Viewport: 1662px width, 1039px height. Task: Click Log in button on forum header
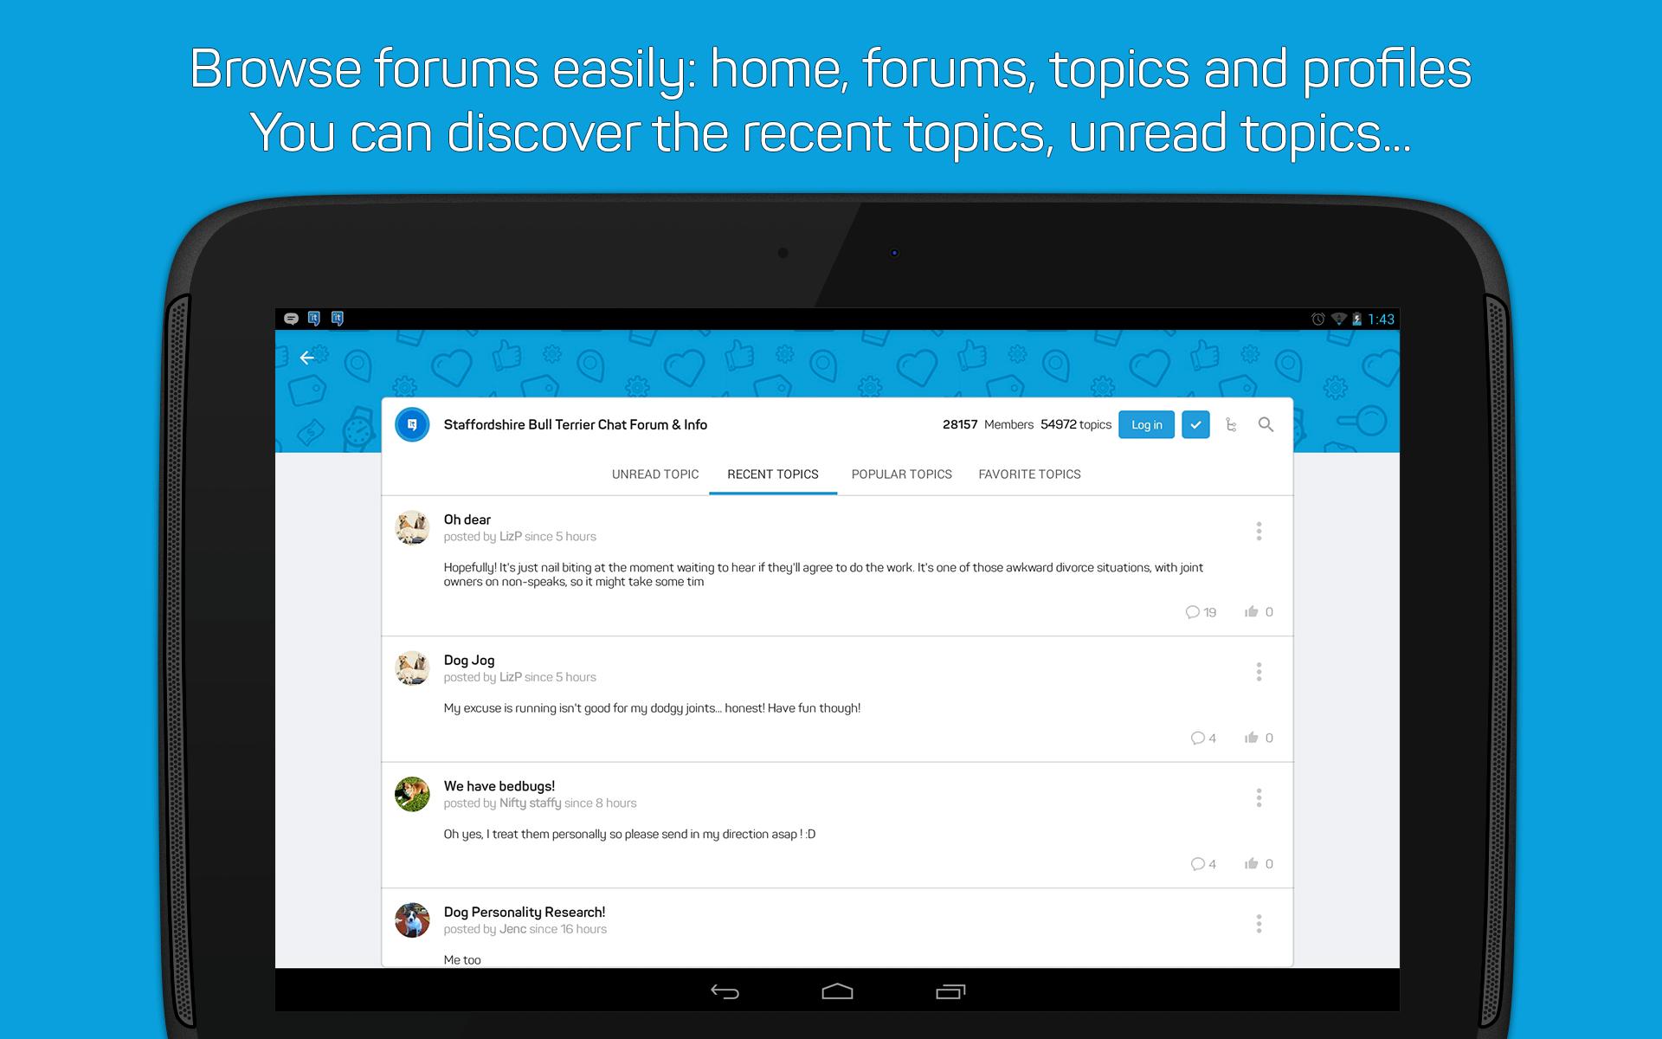pos(1143,425)
